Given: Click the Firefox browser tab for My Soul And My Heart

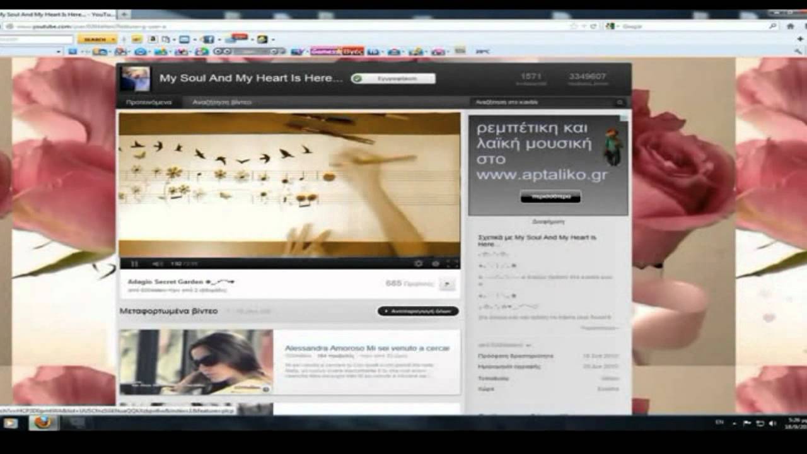Looking at the screenshot, I should (57, 14).
